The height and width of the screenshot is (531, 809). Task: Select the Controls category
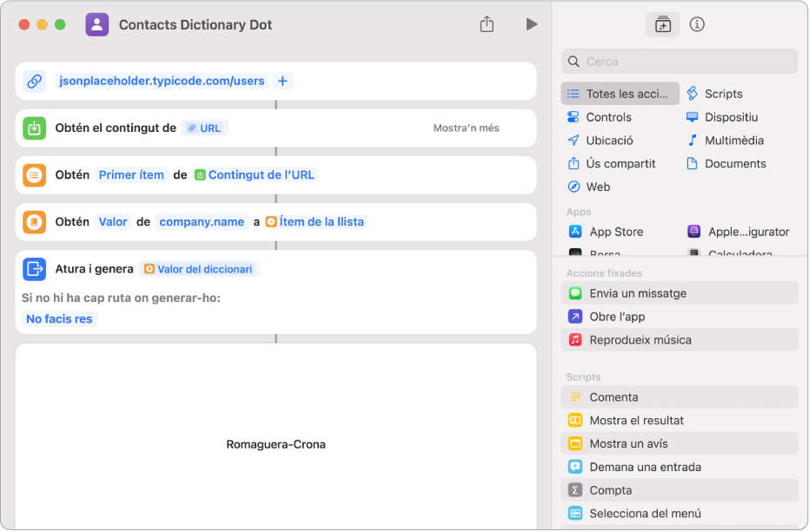pos(599,117)
